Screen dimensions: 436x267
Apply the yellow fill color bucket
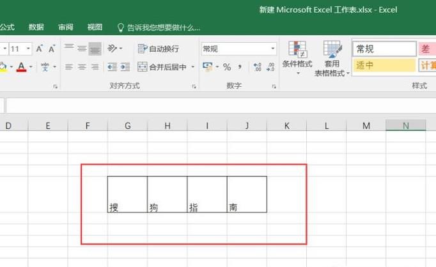pyautogui.click(x=3, y=67)
